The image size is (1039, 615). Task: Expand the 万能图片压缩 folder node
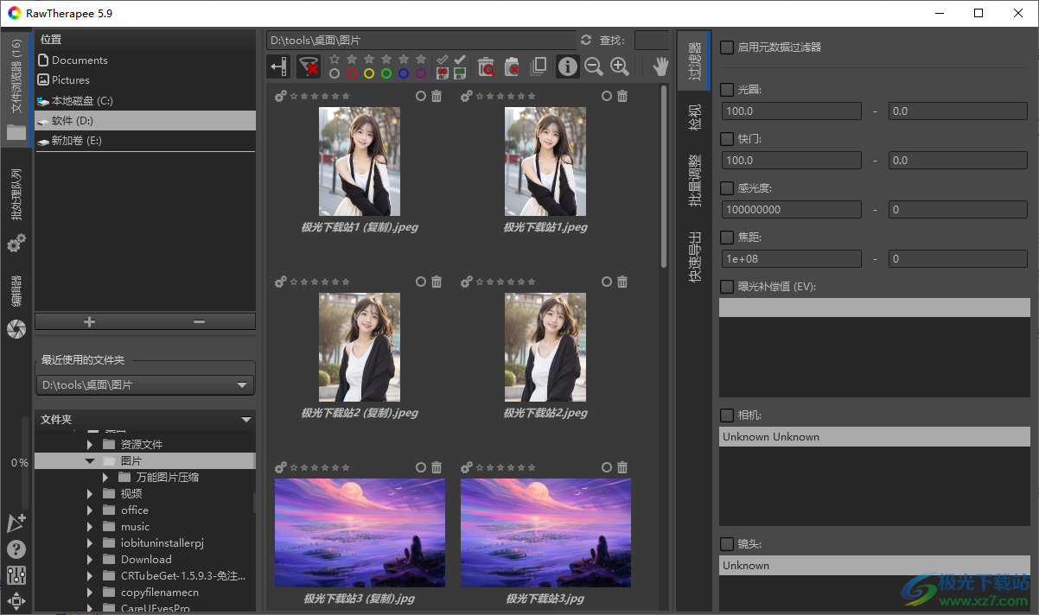105,478
